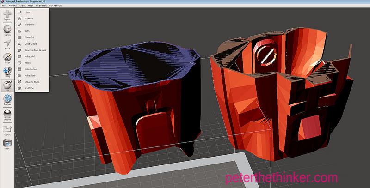Open the Actions menu
The width and height of the screenshot is (370, 188).
[12, 6]
